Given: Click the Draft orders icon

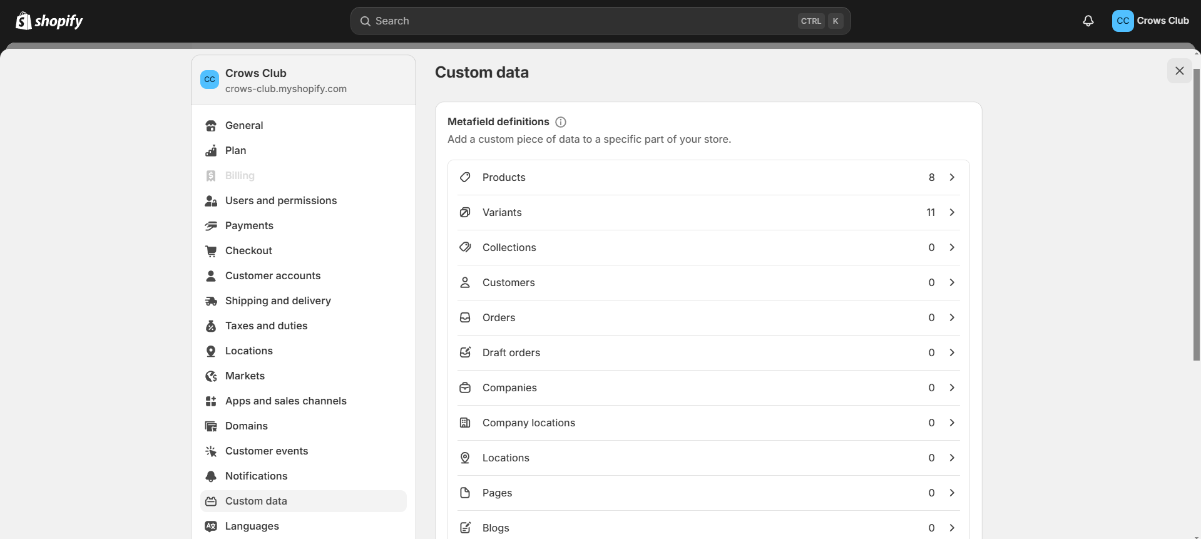Looking at the screenshot, I should click(465, 352).
